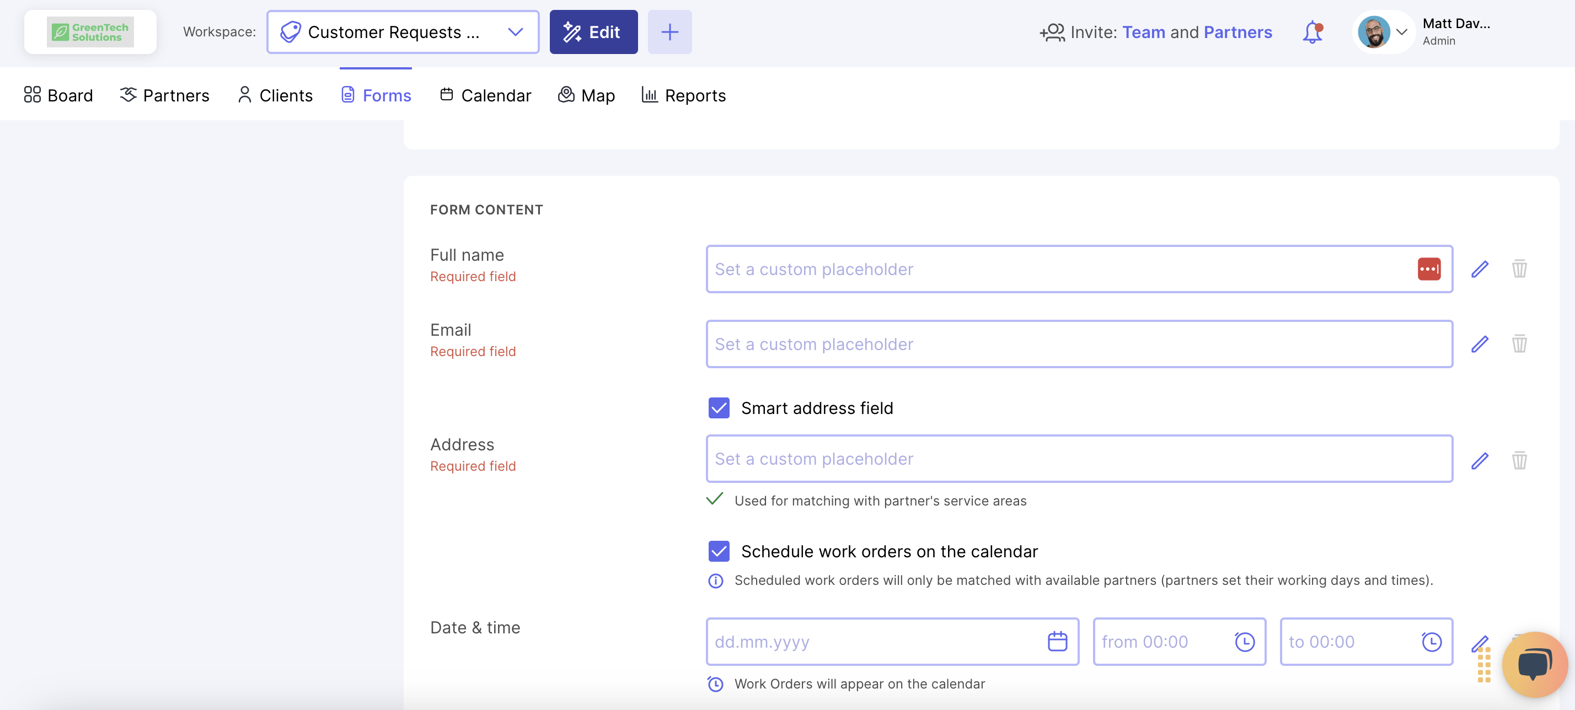The width and height of the screenshot is (1575, 710).
Task: Toggle Schedule work orders on calendar checkbox
Action: (719, 551)
